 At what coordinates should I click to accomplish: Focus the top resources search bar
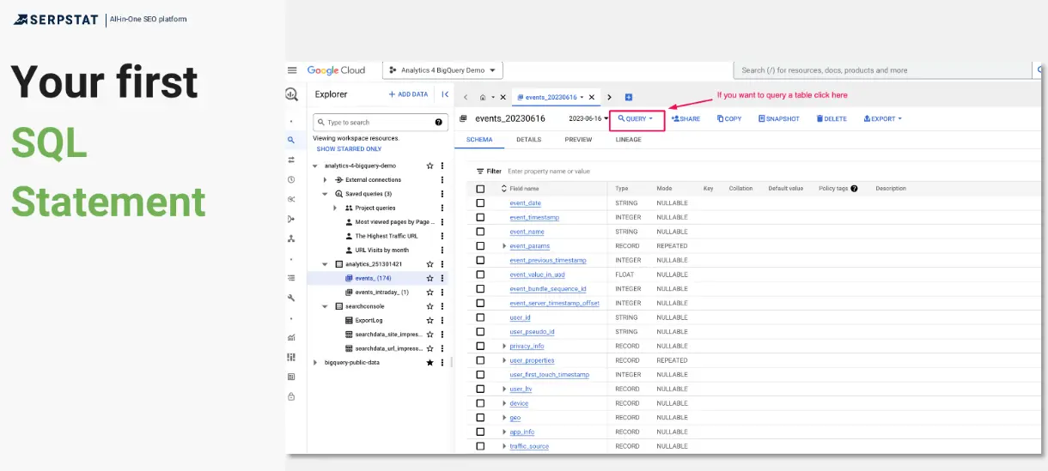coord(882,70)
